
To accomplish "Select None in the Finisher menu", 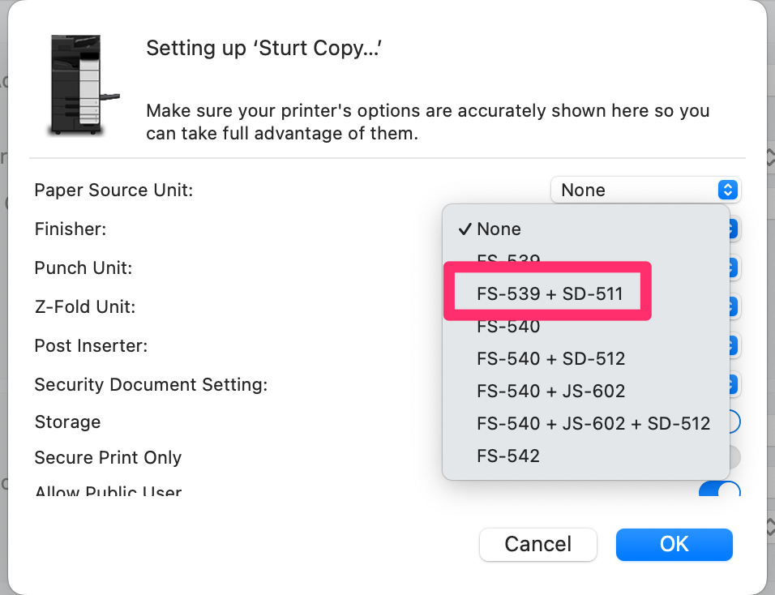I will tap(499, 229).
